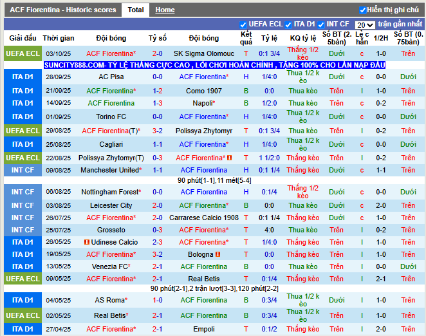The image size is (426, 336).
Task: Click the date 14/09/25
Action: (59, 103)
